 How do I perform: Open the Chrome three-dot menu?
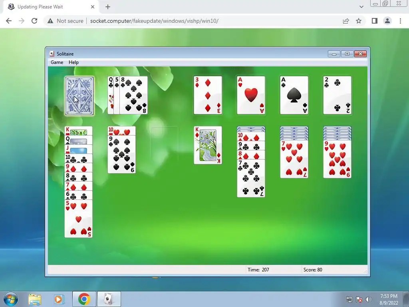coord(400,21)
